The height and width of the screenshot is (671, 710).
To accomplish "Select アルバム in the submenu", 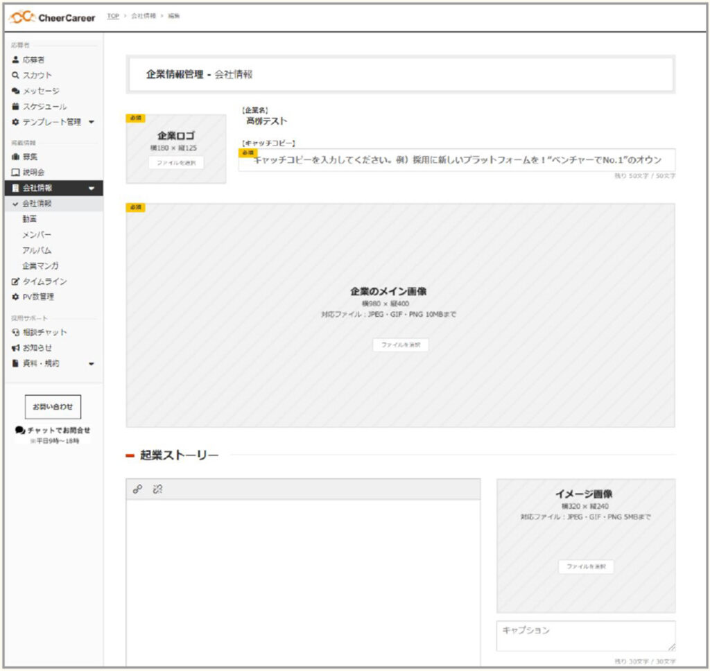I will click(37, 250).
